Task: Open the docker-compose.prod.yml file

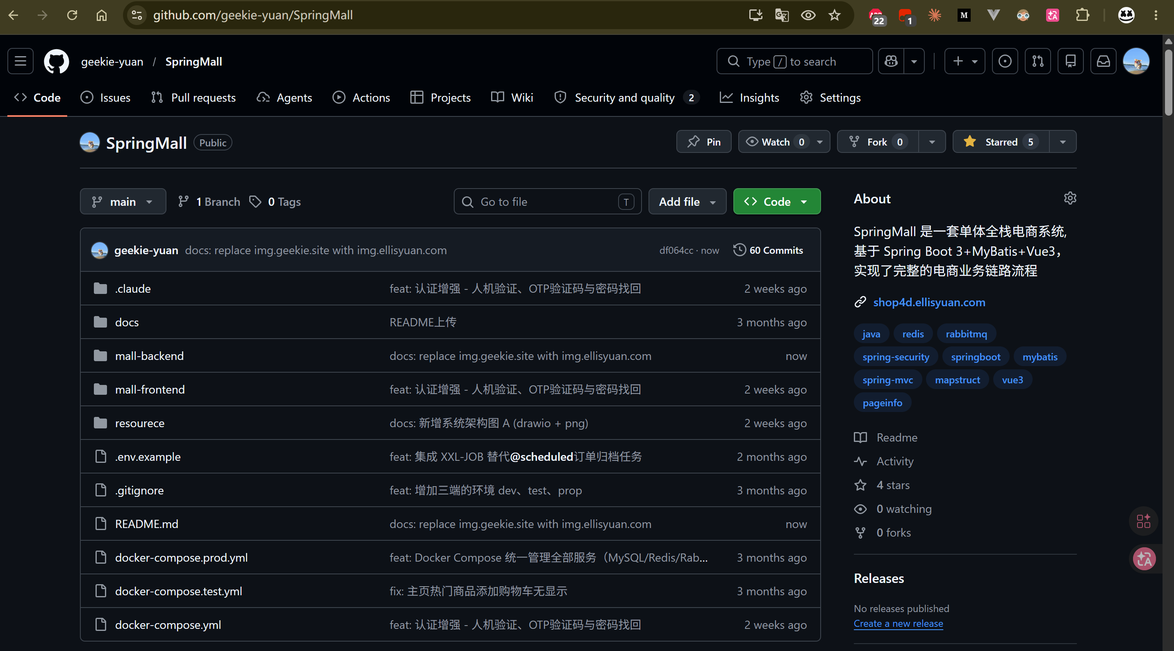Action: click(181, 557)
